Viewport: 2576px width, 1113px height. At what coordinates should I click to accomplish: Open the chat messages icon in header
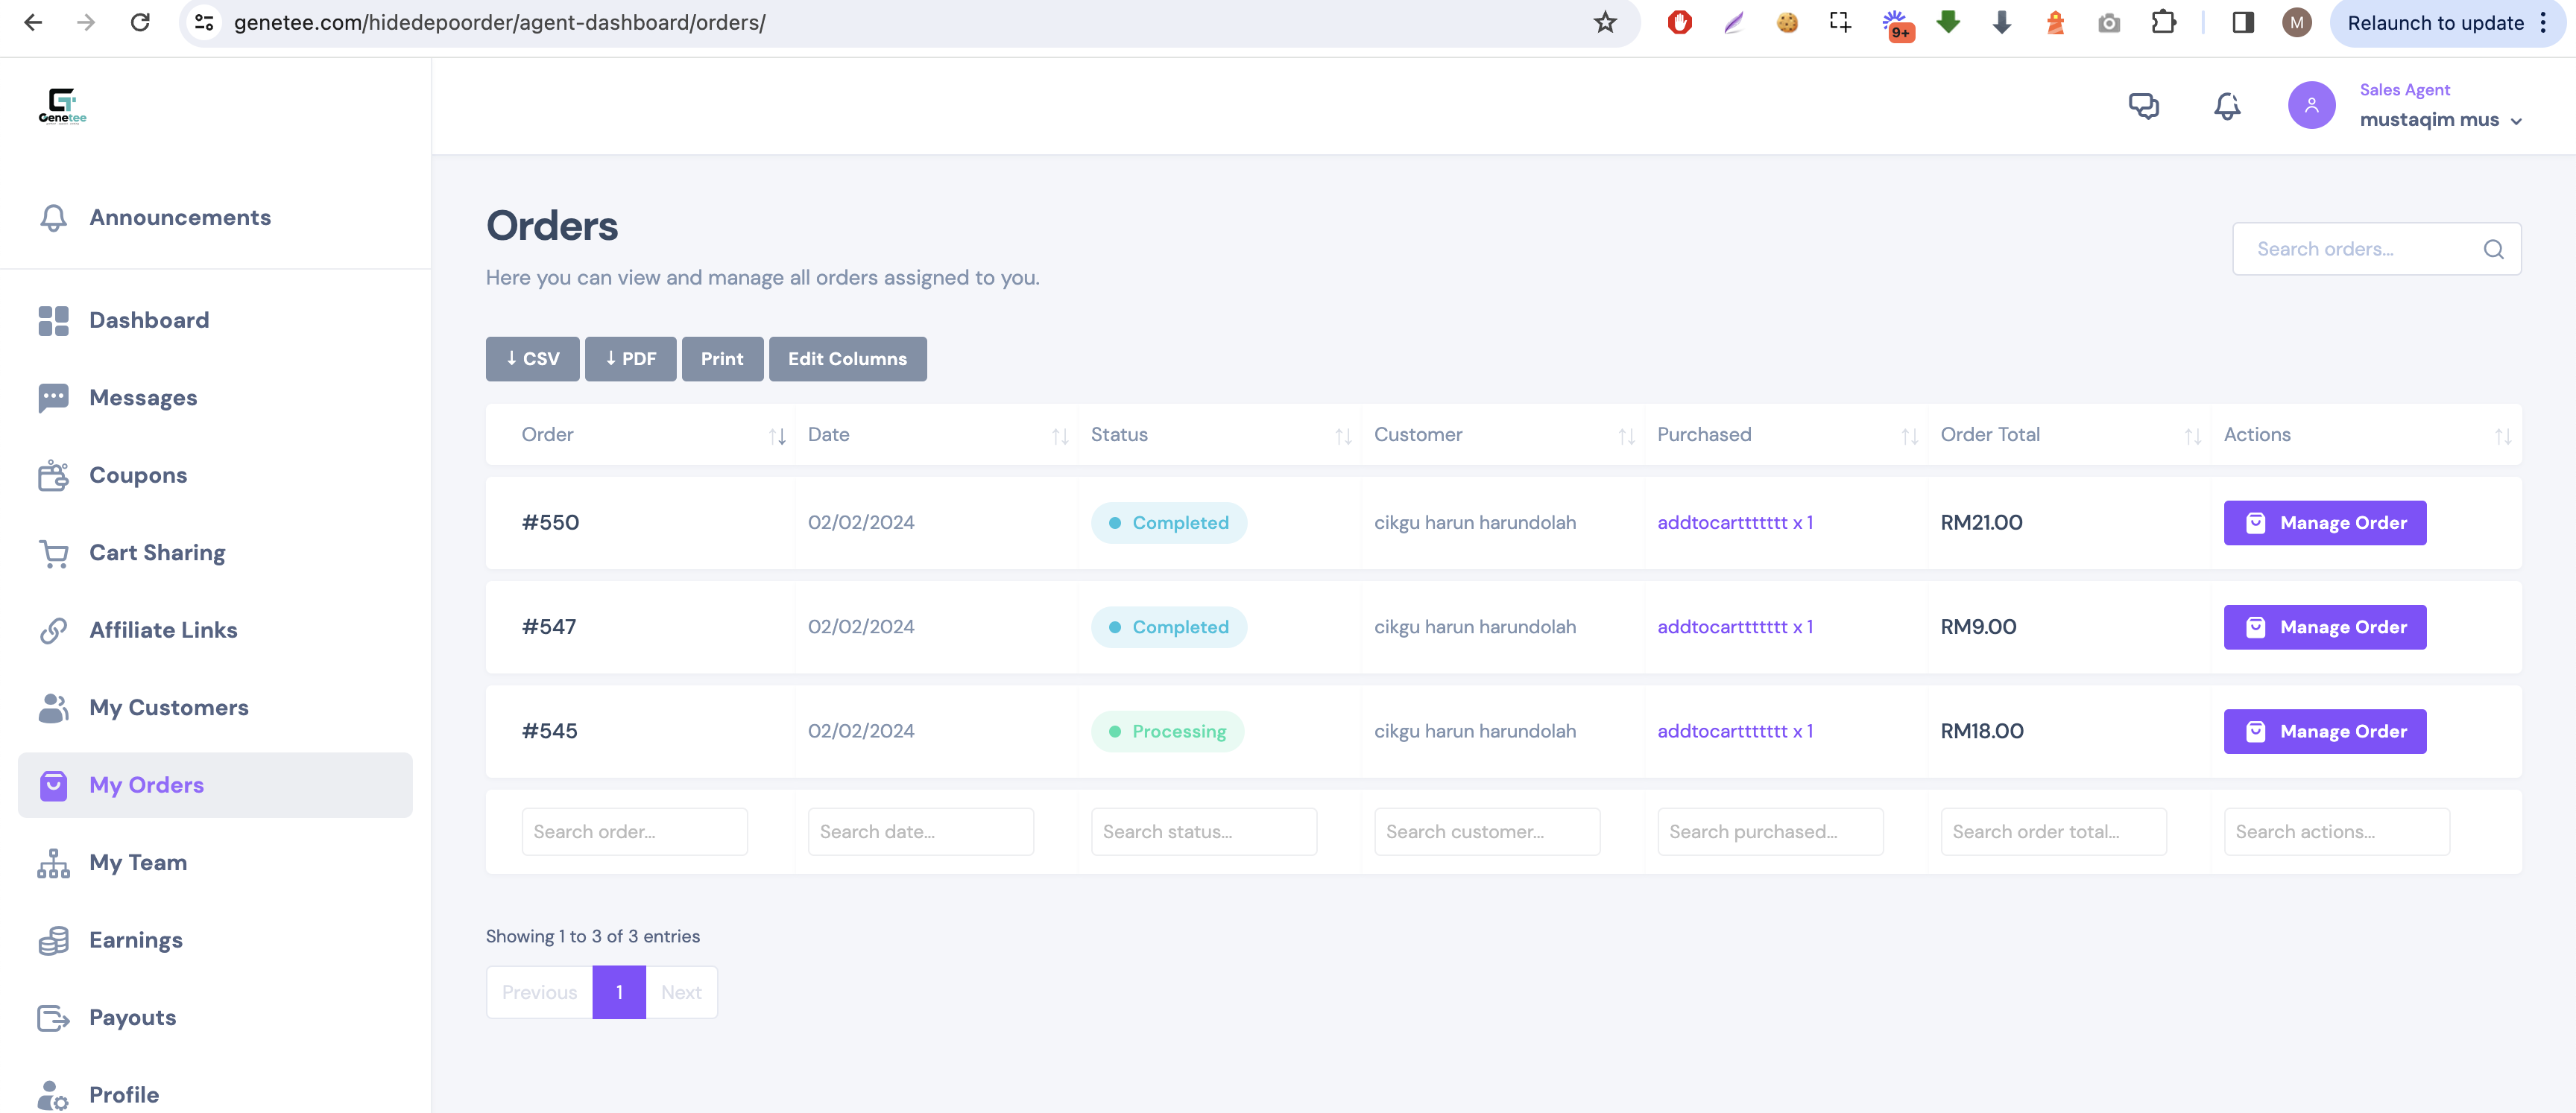[2143, 106]
